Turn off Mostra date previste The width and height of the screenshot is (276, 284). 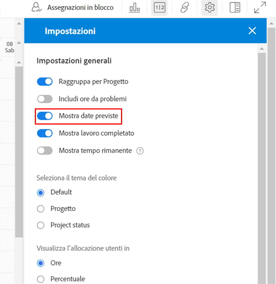click(45, 116)
